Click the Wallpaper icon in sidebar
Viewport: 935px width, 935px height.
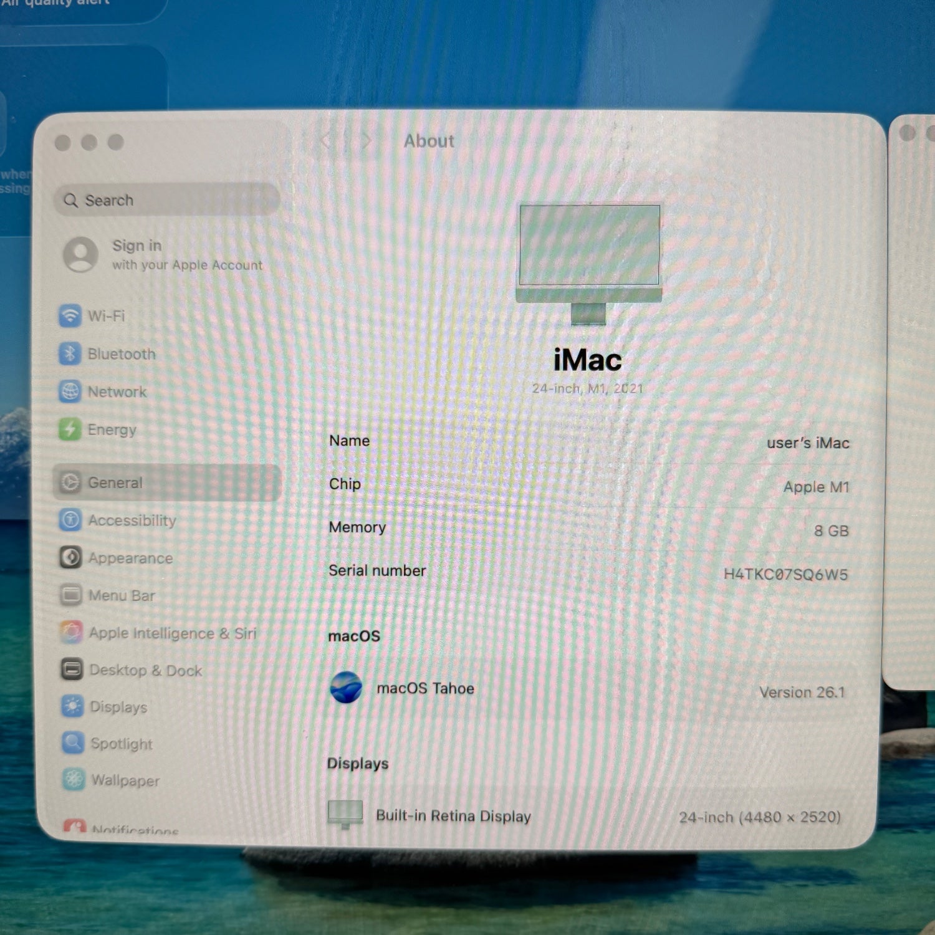click(x=74, y=779)
